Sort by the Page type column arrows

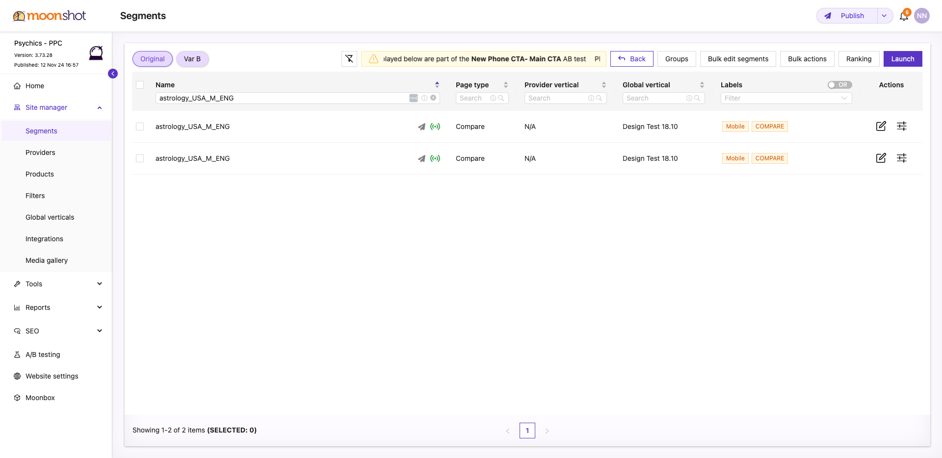coord(506,85)
